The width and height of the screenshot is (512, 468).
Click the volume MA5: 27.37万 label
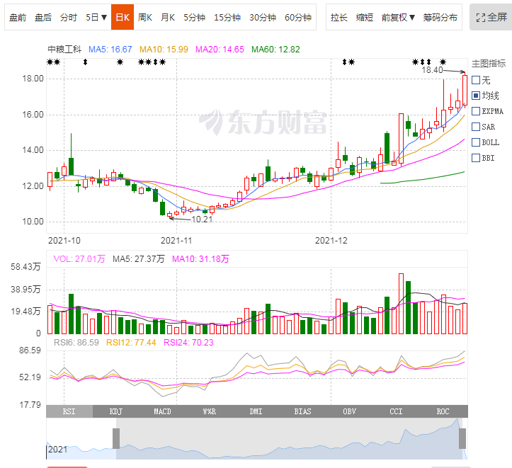coord(139,259)
